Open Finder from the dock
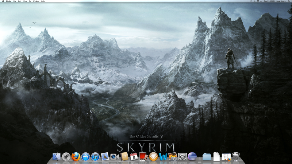This screenshot has width=292, height=164. tap(57, 157)
